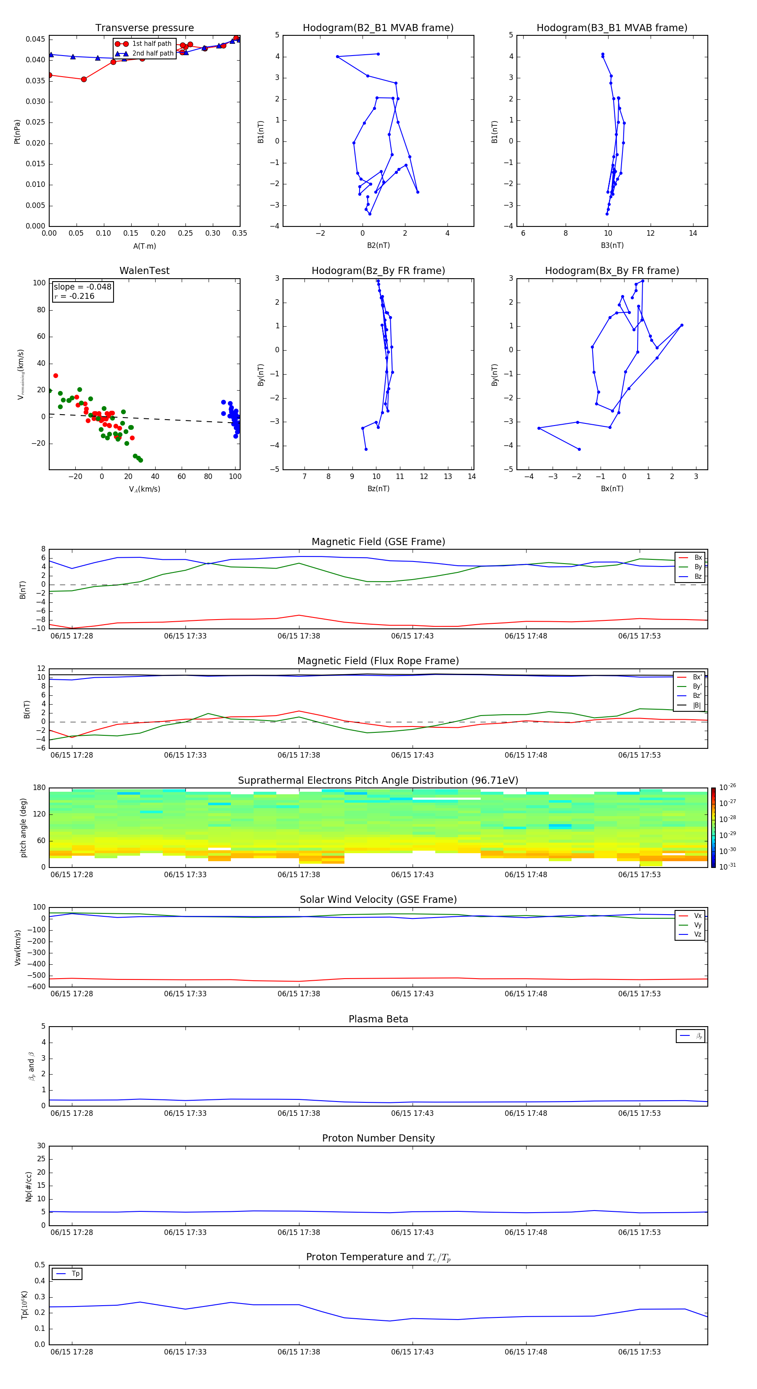This screenshot has height=1389, width=757.
Task: Click the Suprathermal Electrons Pitch Angle title
Action: click(378, 781)
